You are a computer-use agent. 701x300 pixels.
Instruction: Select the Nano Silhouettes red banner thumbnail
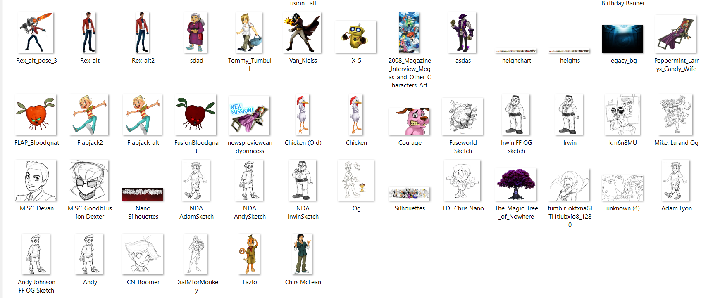[x=143, y=194]
